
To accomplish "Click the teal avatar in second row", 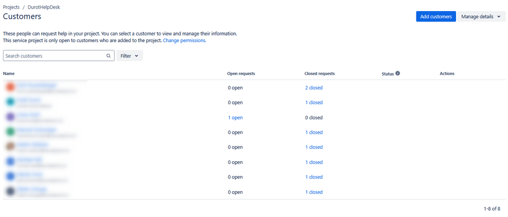I will coord(10,102).
